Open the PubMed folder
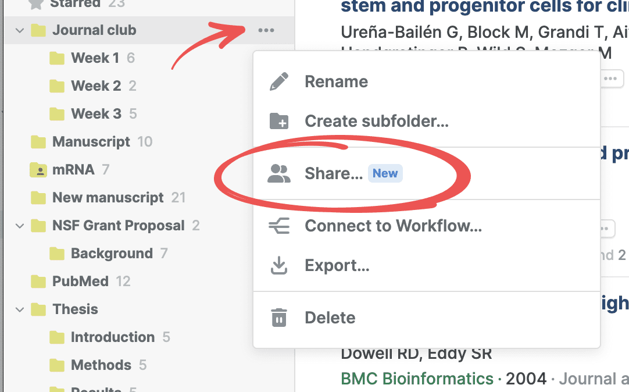Screen dimensions: 629x392 (80, 281)
